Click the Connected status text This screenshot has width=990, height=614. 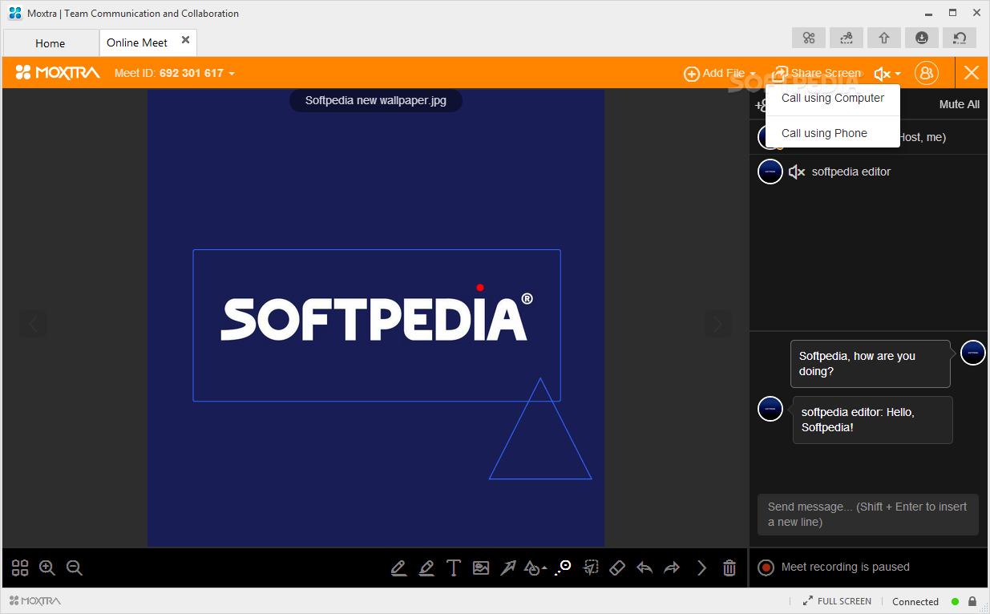915,601
